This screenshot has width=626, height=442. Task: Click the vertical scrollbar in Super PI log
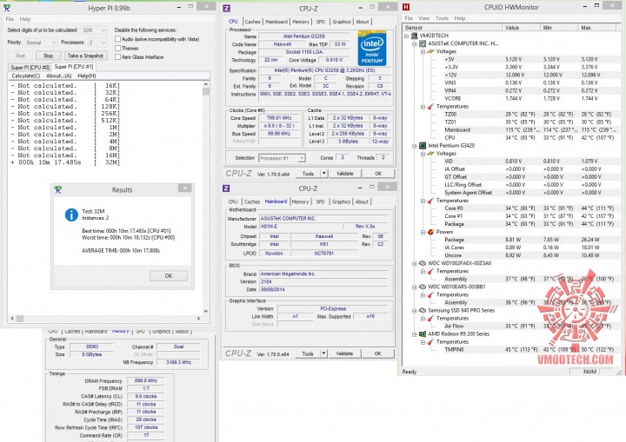tap(206, 198)
